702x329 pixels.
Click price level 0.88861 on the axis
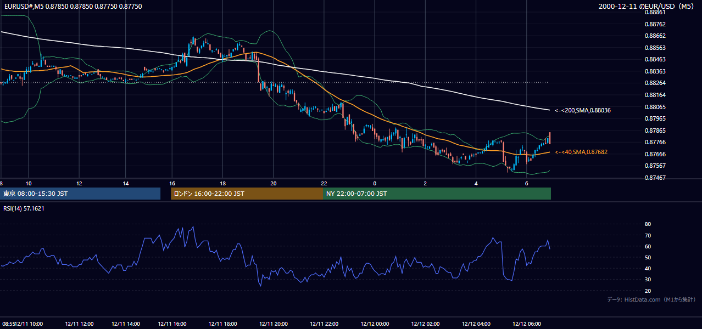pos(655,12)
